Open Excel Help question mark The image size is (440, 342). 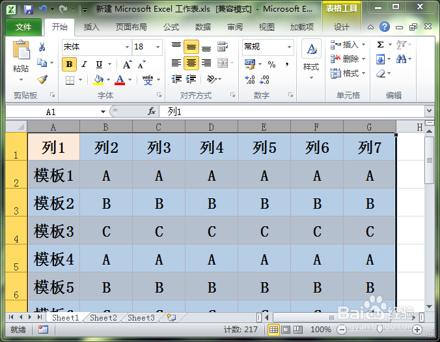(385, 27)
